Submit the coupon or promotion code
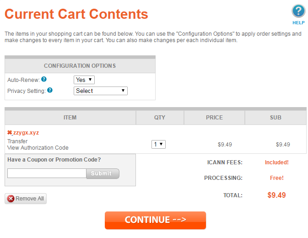 click(x=103, y=173)
